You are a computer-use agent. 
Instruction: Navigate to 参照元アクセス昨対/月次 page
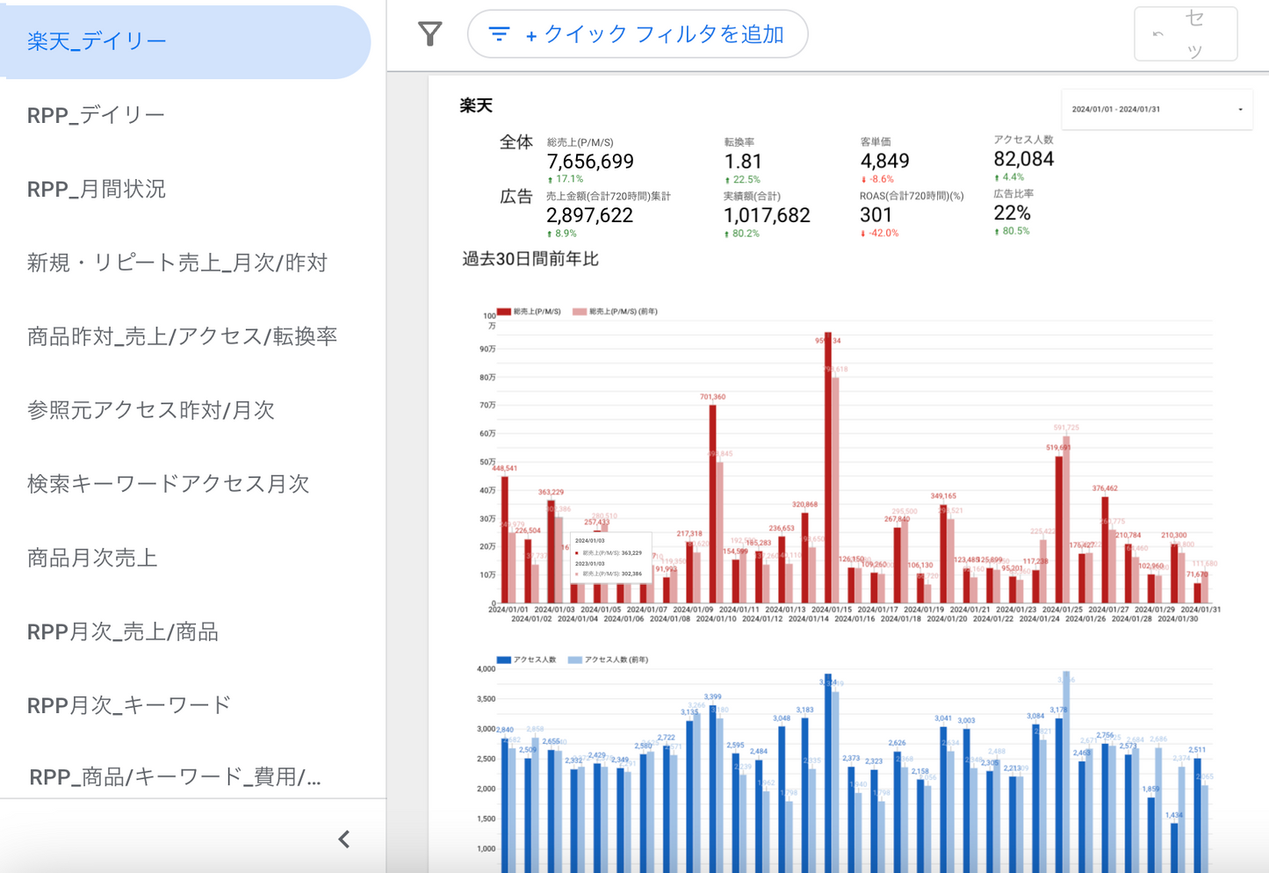coord(150,410)
